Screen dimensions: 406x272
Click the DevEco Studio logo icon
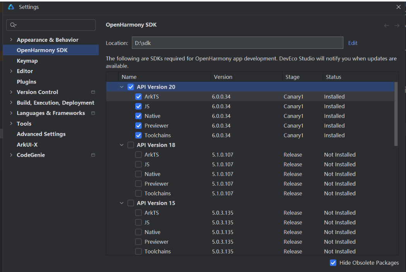click(11, 7)
